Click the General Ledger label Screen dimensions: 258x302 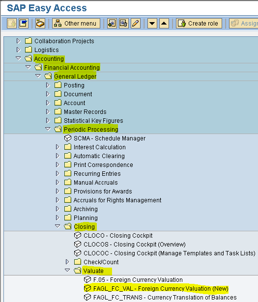[x=75, y=77]
